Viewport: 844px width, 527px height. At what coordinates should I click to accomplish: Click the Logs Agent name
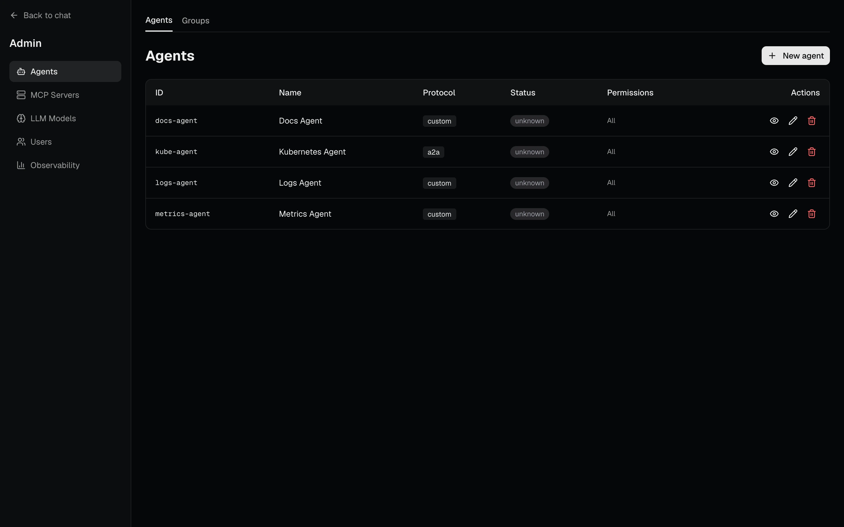tap(300, 183)
